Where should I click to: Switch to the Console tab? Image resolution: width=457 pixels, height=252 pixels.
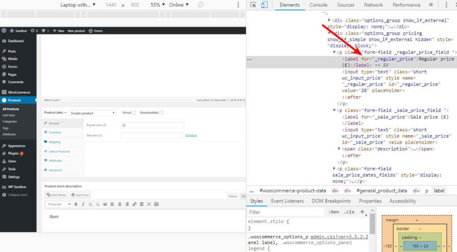[x=319, y=5]
